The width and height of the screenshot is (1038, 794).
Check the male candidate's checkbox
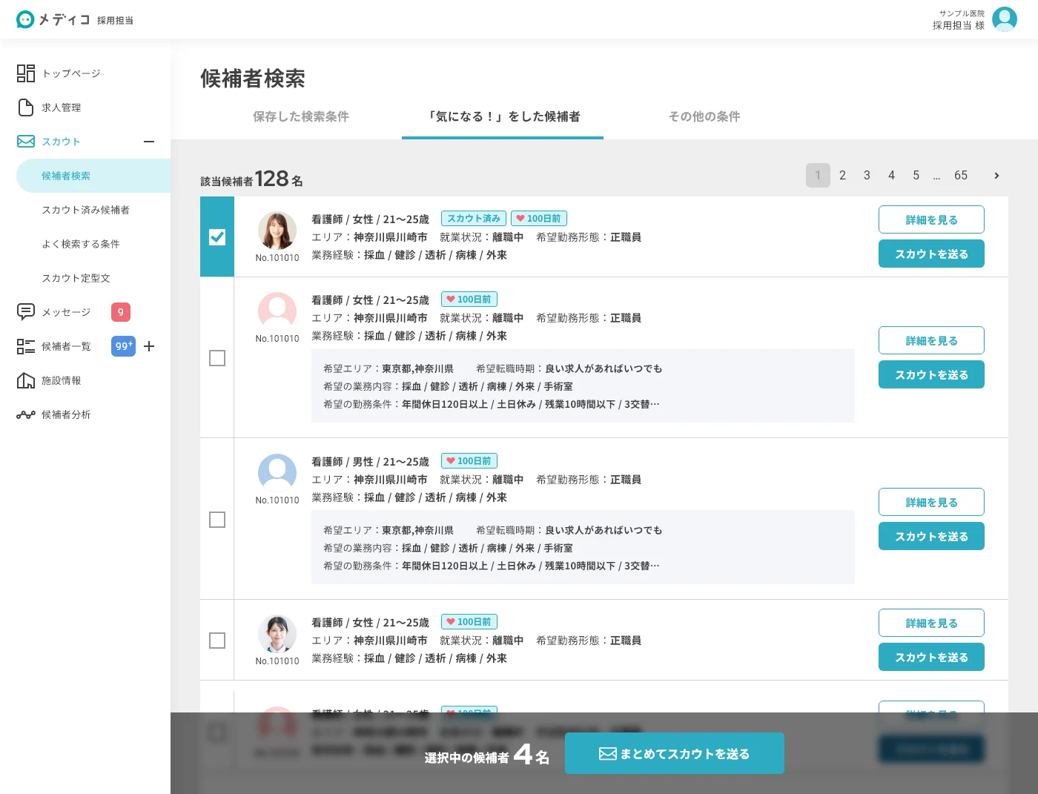click(x=217, y=520)
